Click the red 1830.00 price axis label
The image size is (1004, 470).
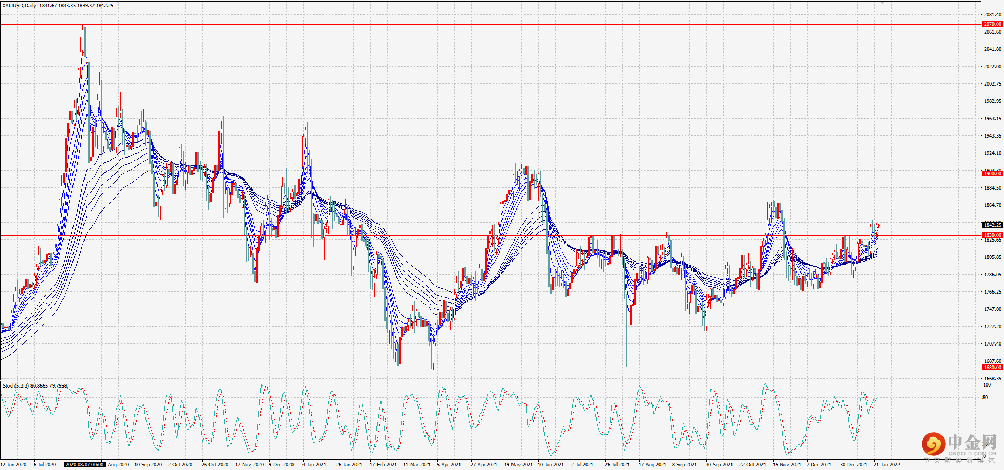click(x=992, y=235)
